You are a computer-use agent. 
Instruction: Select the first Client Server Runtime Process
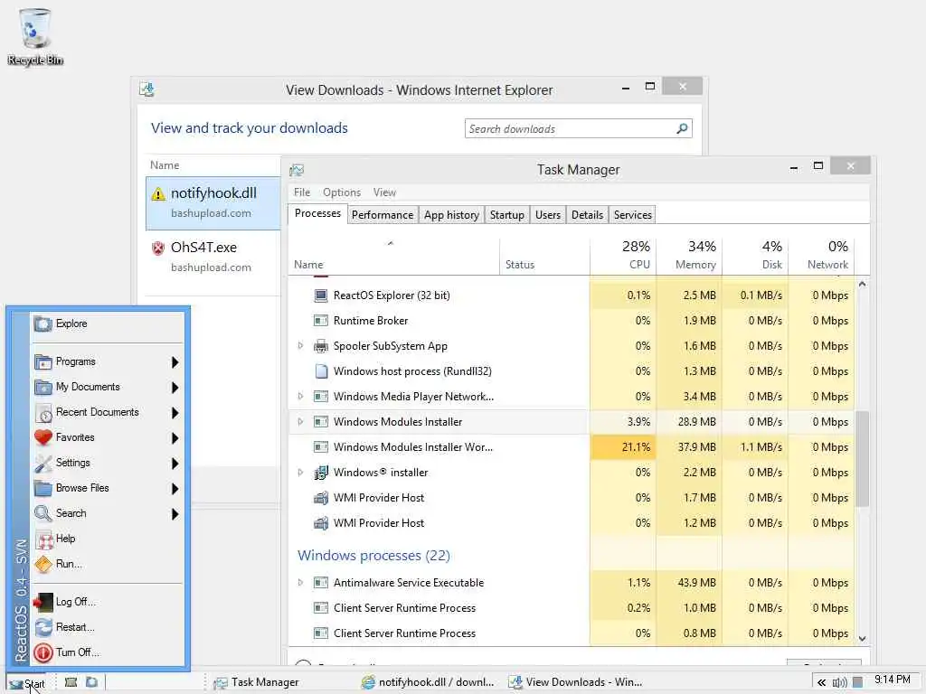572,608
